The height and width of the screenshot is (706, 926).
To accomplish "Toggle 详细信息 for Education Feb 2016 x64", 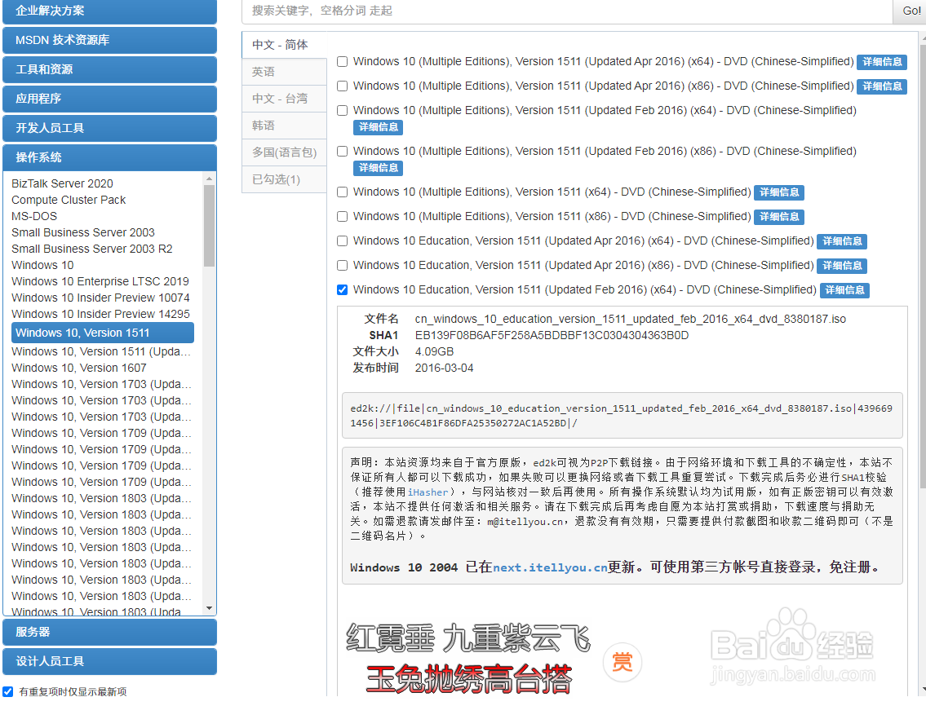I will click(x=844, y=290).
